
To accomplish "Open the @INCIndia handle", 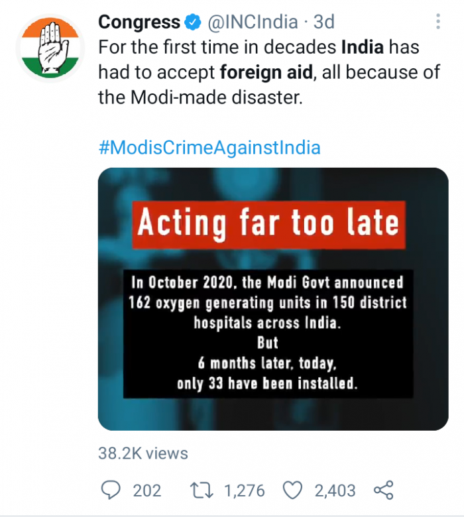I will (x=253, y=22).
